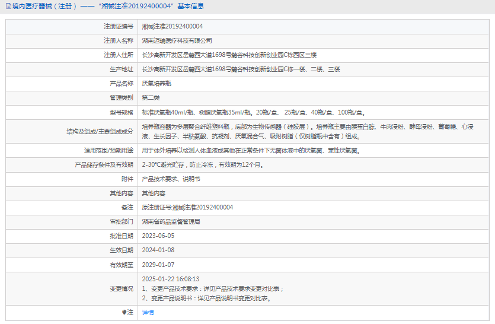Viewport: 495px width, 324px height.
Task: Select the 生产地址 value ending 一楼、二楼、三楼
Action: click(241, 69)
